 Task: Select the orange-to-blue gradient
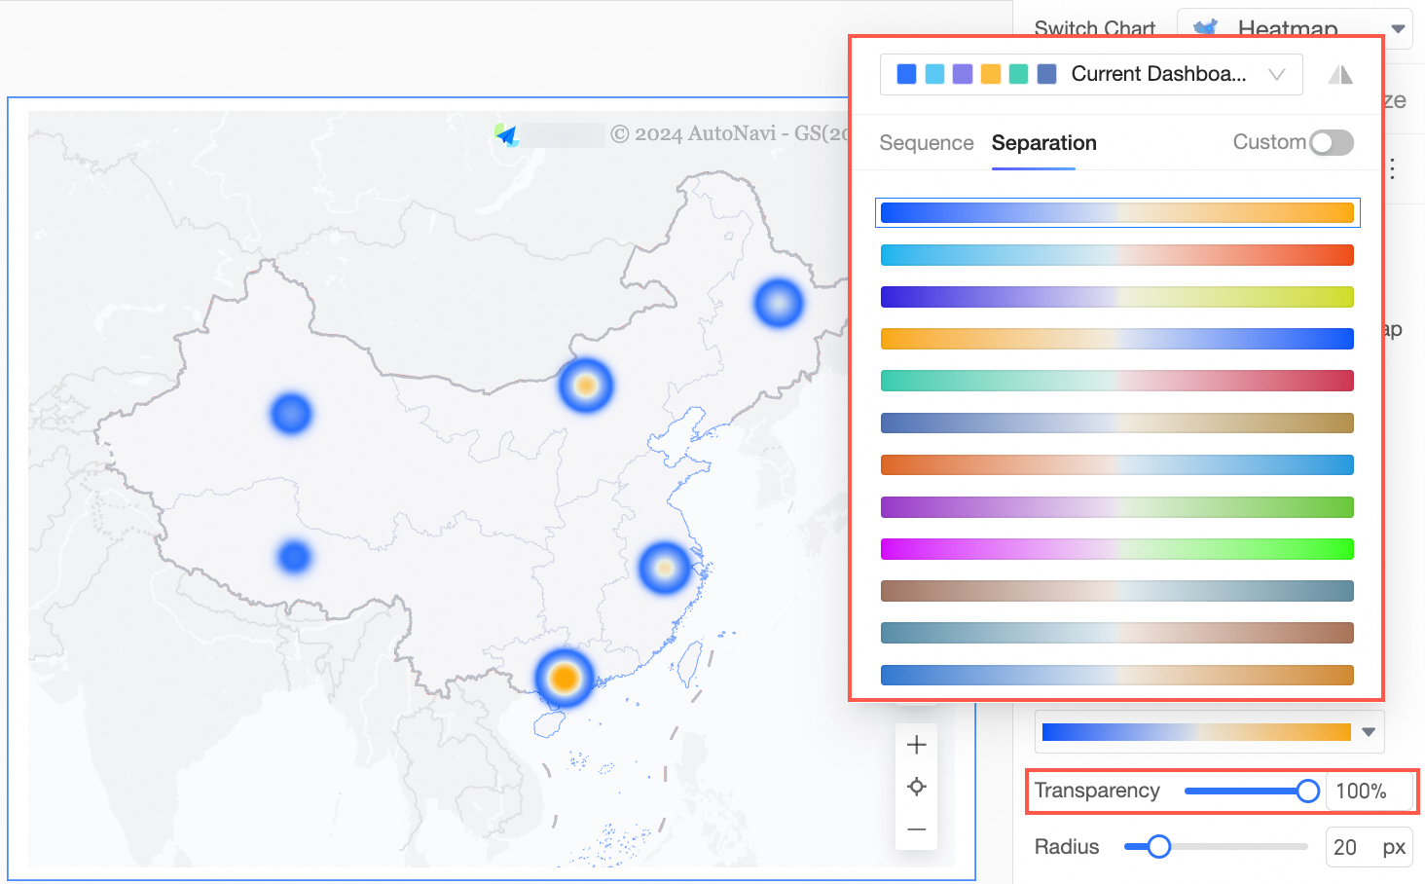1116,339
